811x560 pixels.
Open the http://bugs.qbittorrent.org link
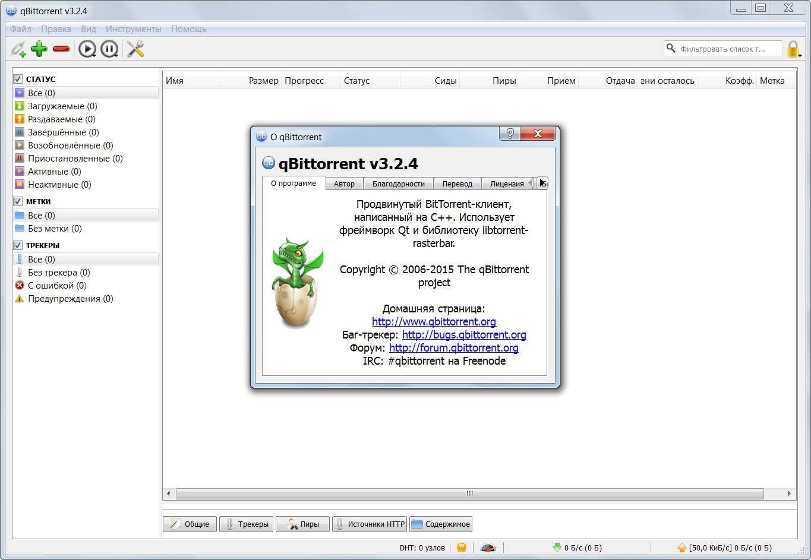464,334
